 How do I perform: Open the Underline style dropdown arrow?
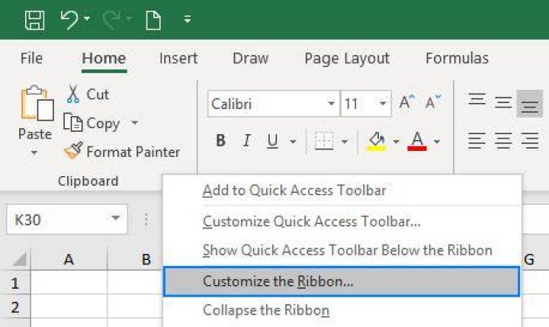coord(293,142)
